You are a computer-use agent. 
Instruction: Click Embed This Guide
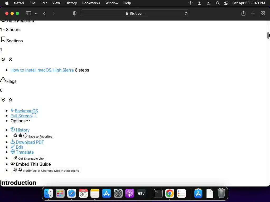tap(31, 164)
